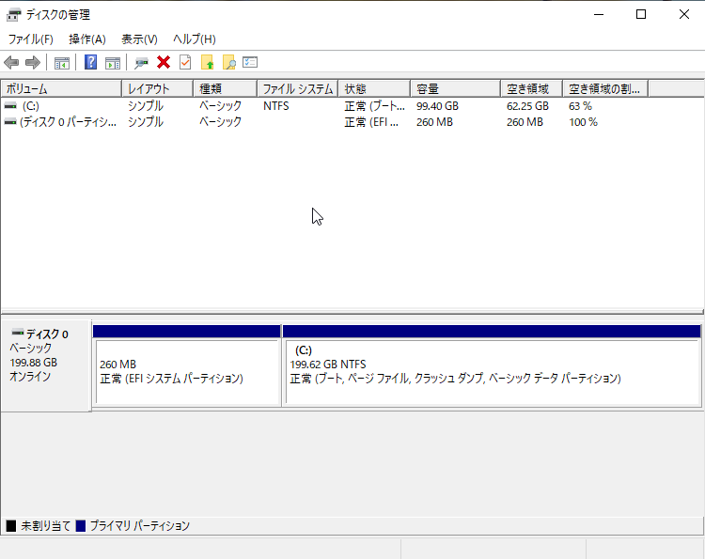
Task: Open Help via blue question-mark icon
Action: 90,62
